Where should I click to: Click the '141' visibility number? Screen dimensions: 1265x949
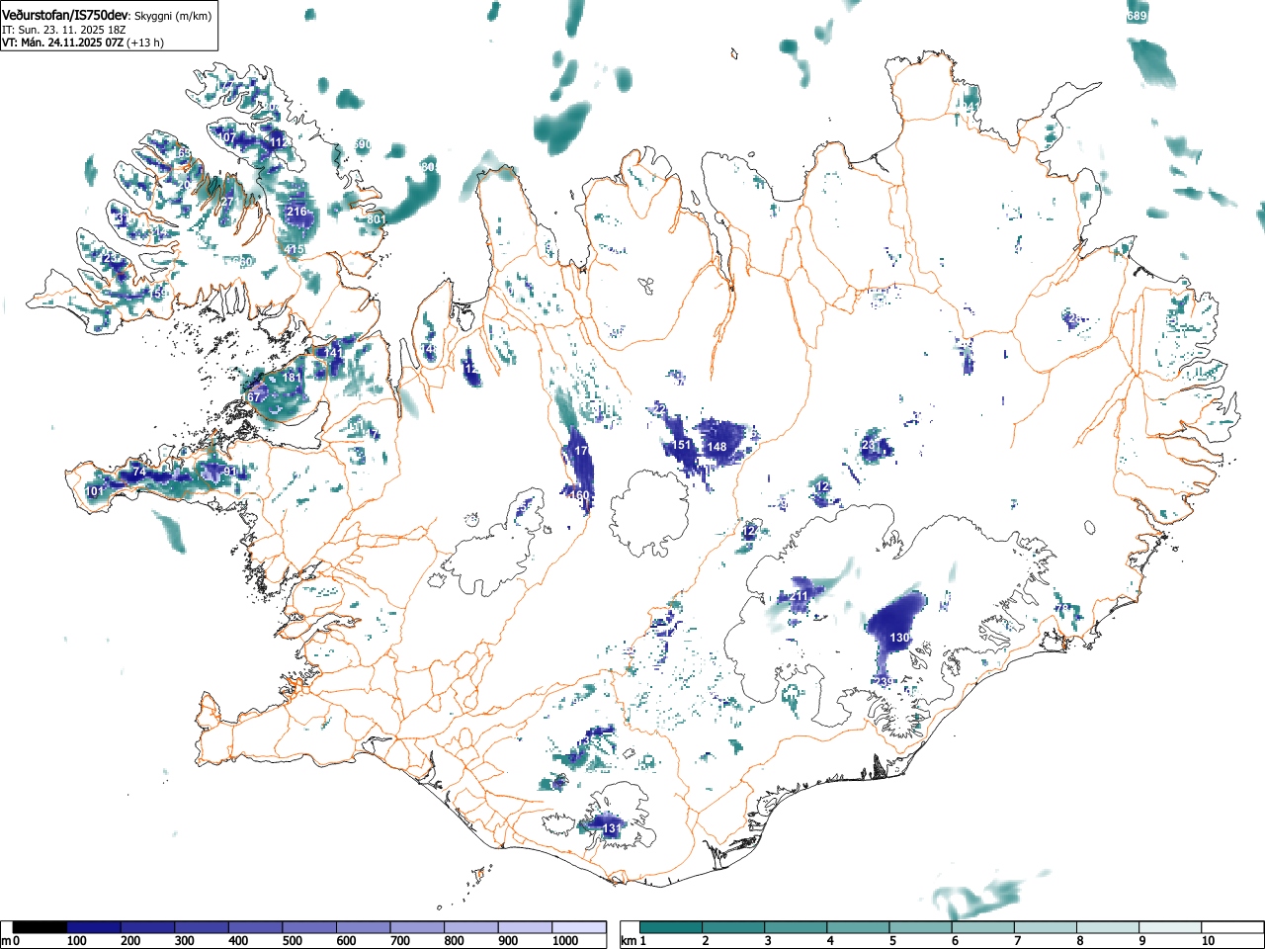coord(333,353)
